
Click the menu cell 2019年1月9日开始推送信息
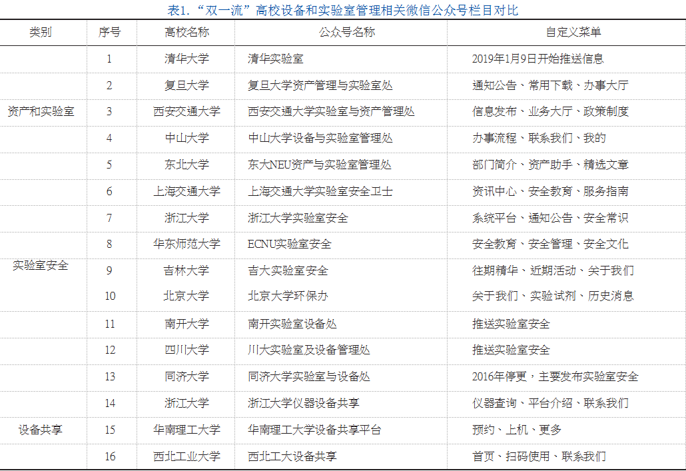coord(537,58)
